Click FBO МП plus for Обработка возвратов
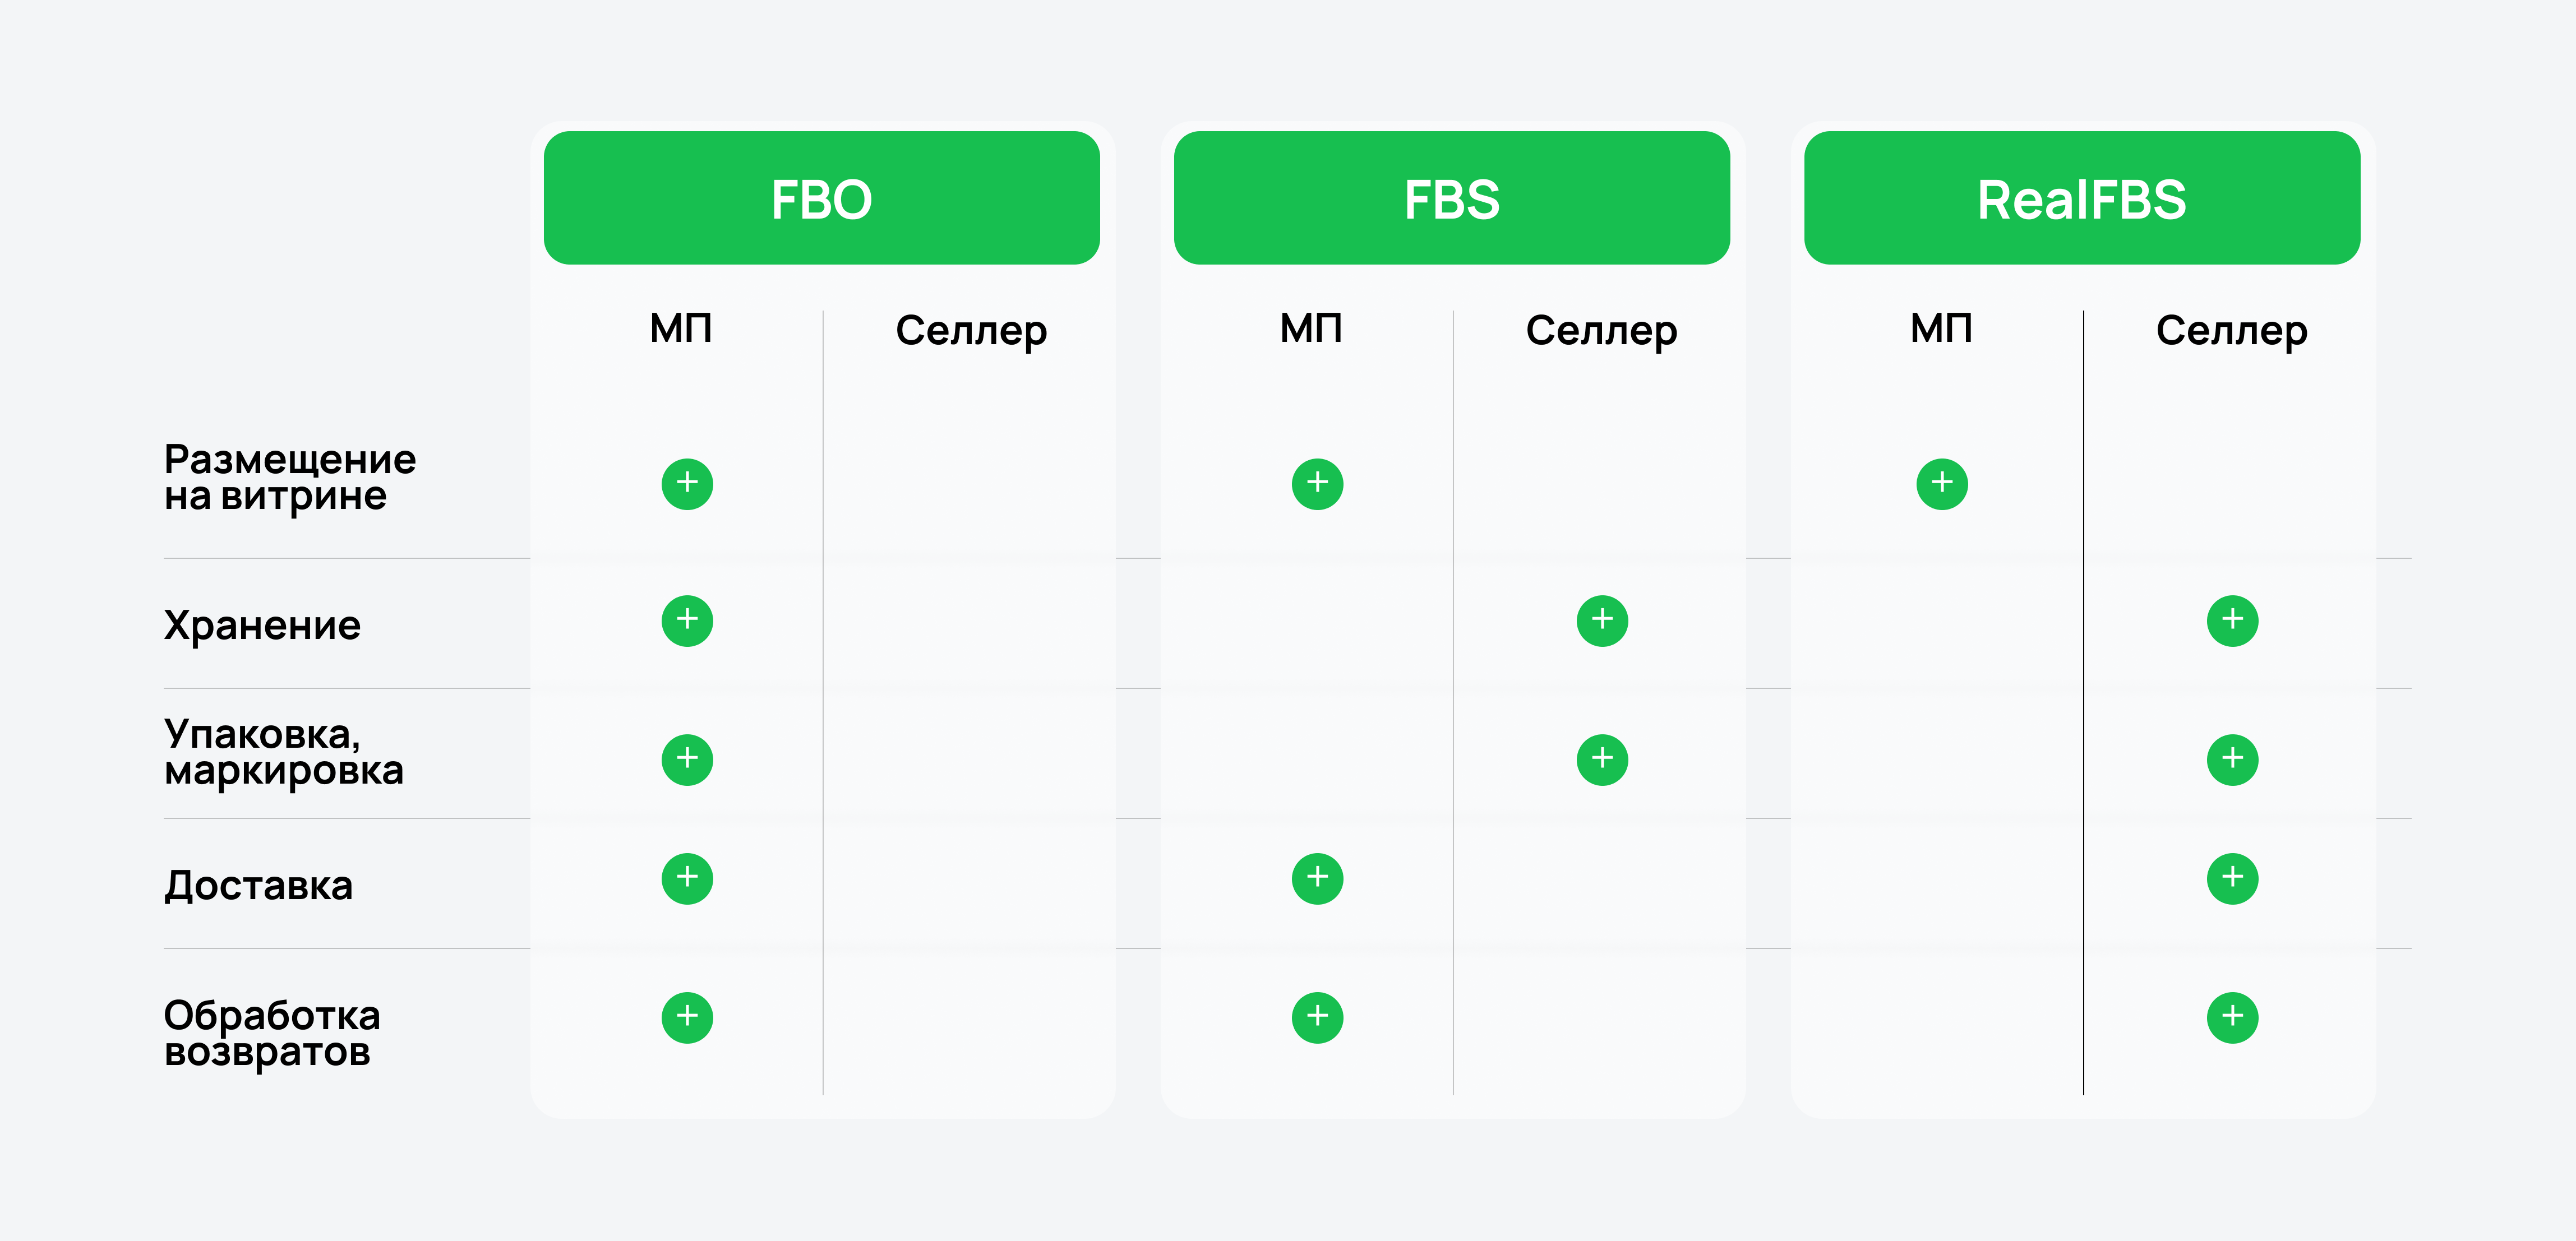The width and height of the screenshot is (2576, 1241). [687, 1018]
